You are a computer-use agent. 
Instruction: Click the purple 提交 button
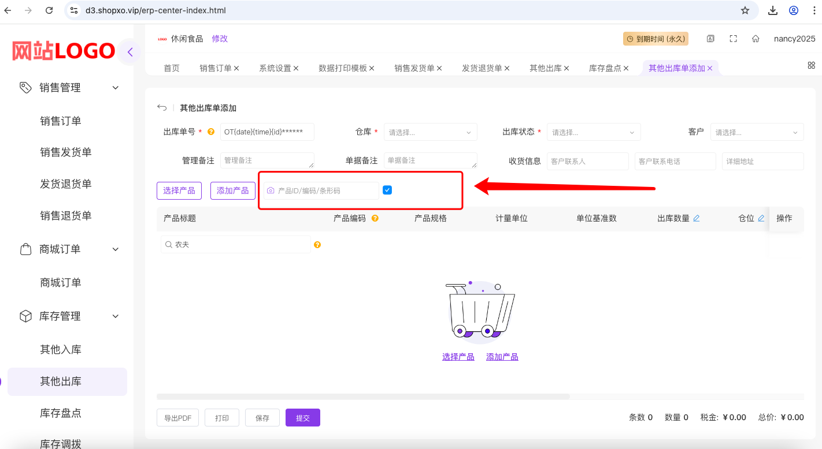(303, 418)
